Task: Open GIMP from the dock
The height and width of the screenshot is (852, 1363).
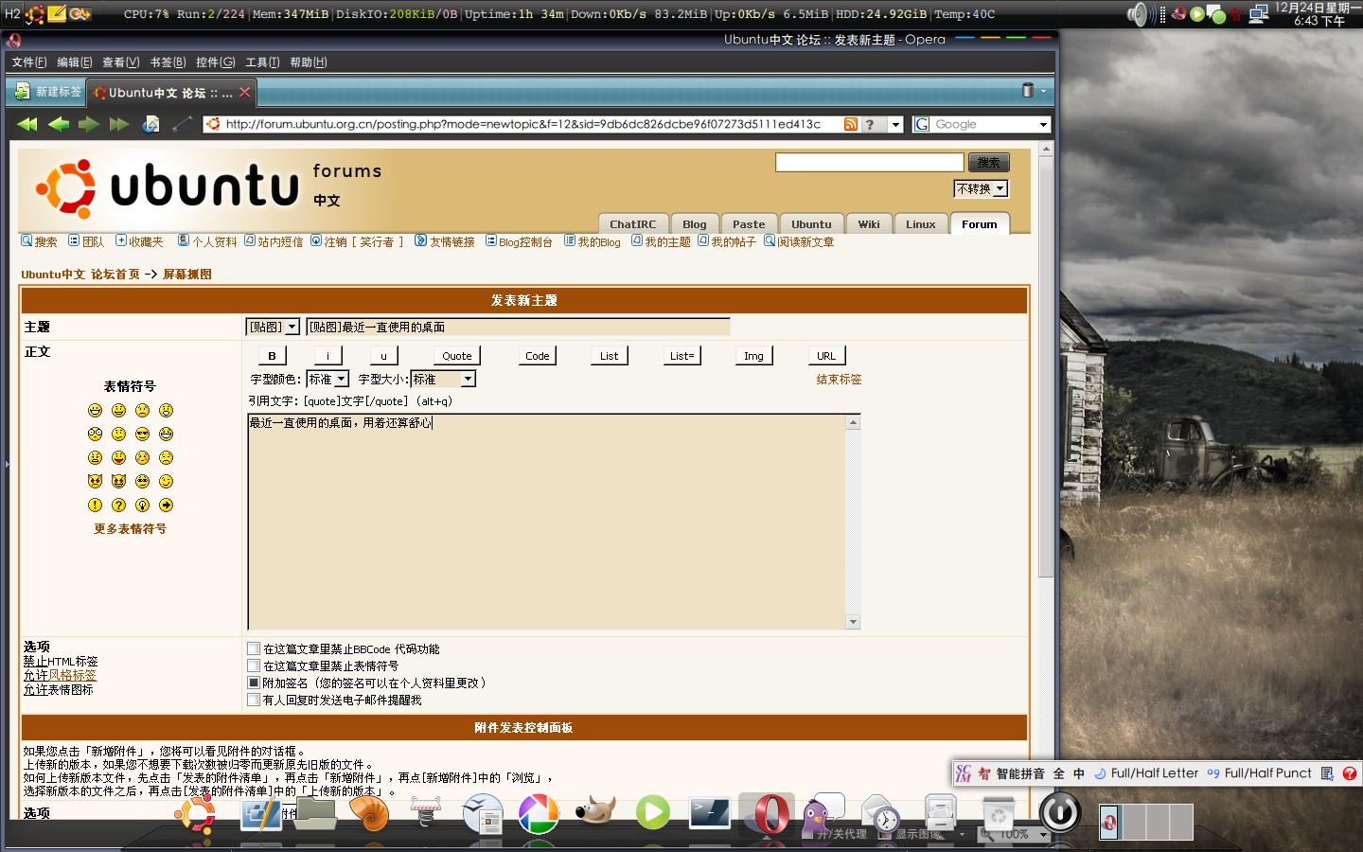Action: pyautogui.click(x=595, y=812)
